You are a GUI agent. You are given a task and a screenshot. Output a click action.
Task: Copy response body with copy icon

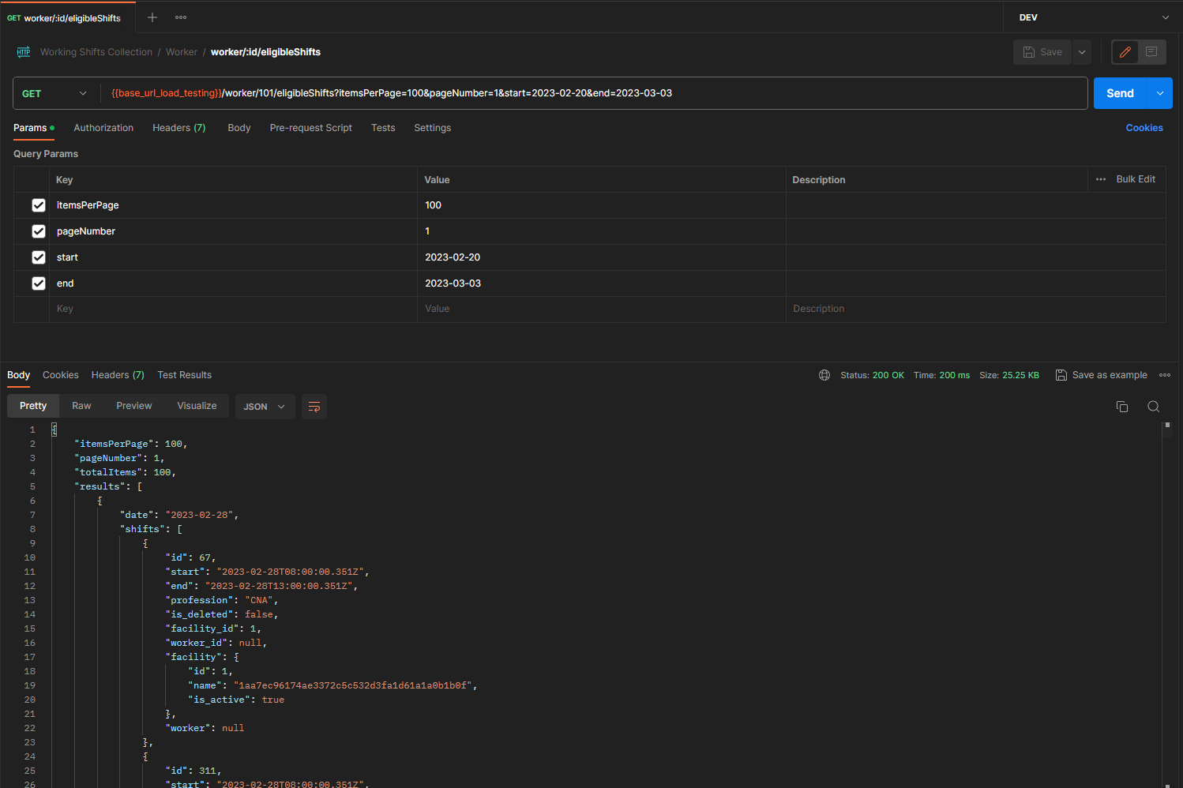pyautogui.click(x=1122, y=407)
